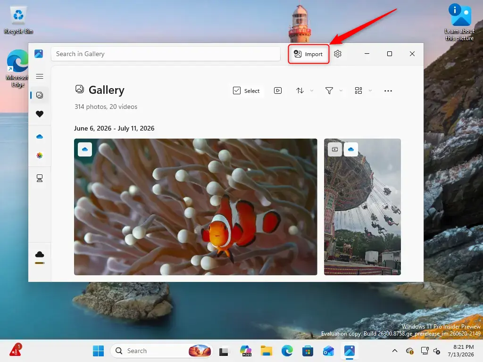The width and height of the screenshot is (483, 362).
Task: Open This PC folders in sidebar
Action: coord(40,178)
